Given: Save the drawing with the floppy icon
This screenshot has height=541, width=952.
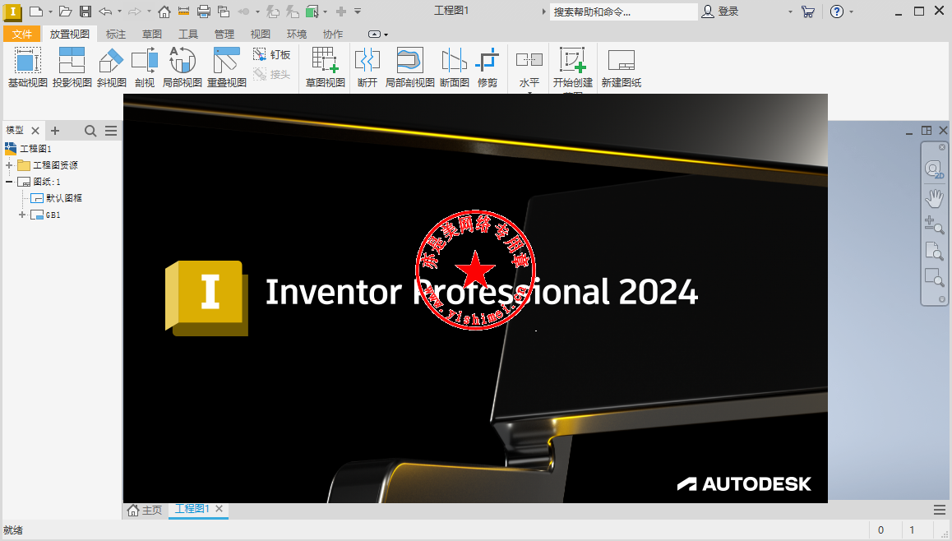Looking at the screenshot, I should (85, 11).
